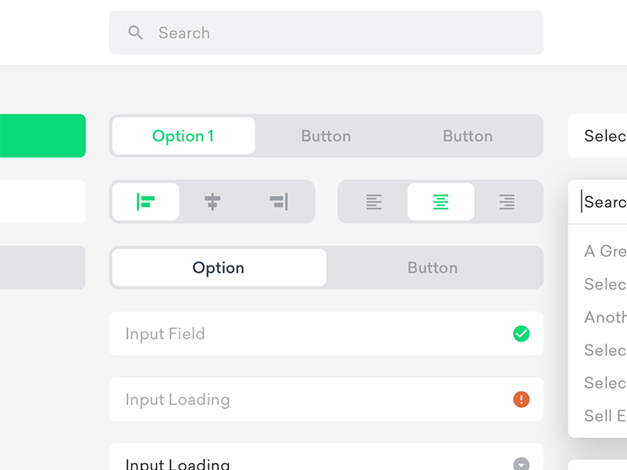This screenshot has width=627, height=470.
Task: Select the align center objects icon
Action: pos(212,202)
